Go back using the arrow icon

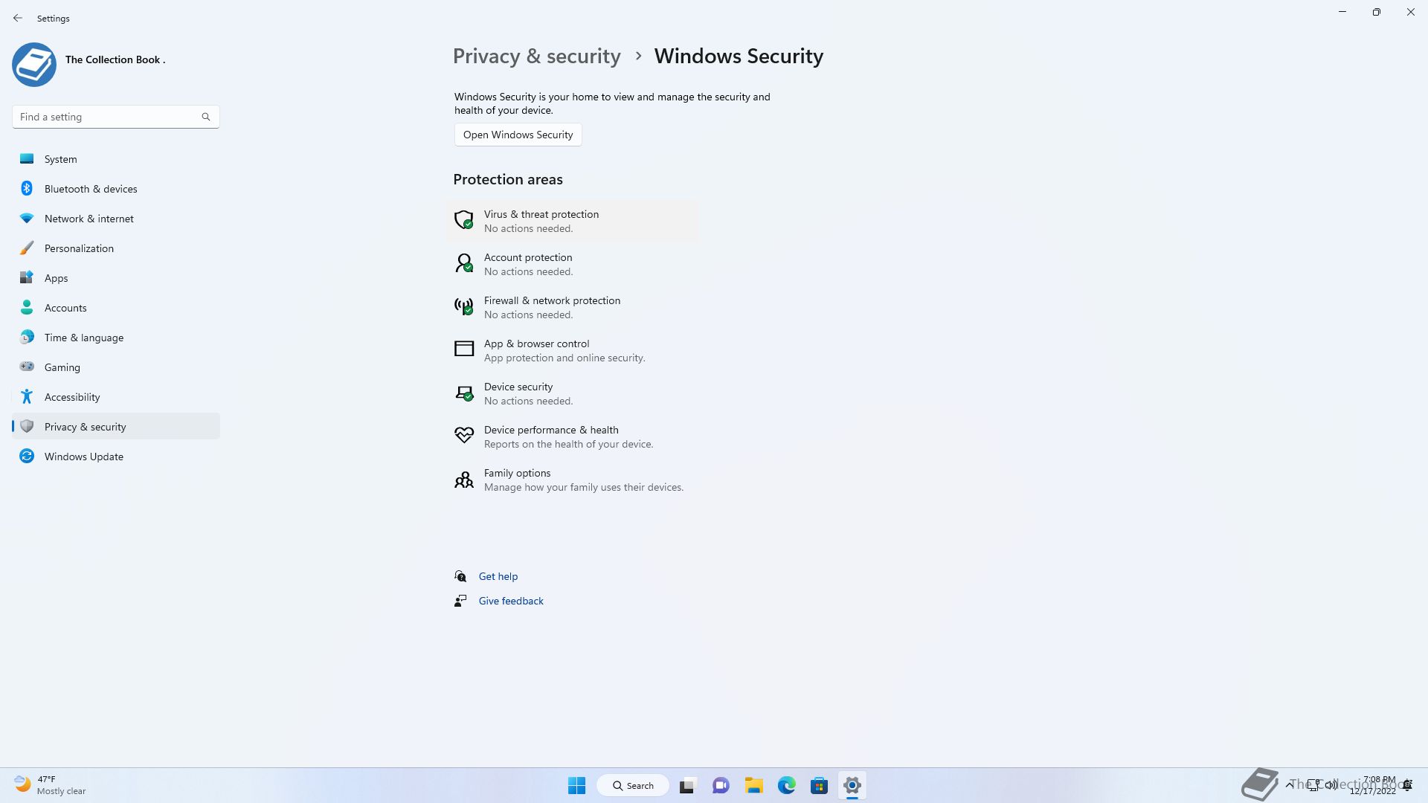(x=18, y=18)
